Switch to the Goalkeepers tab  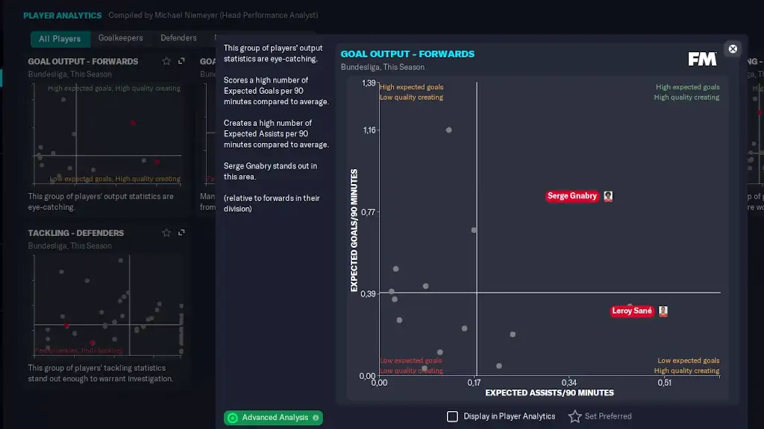tap(120, 38)
